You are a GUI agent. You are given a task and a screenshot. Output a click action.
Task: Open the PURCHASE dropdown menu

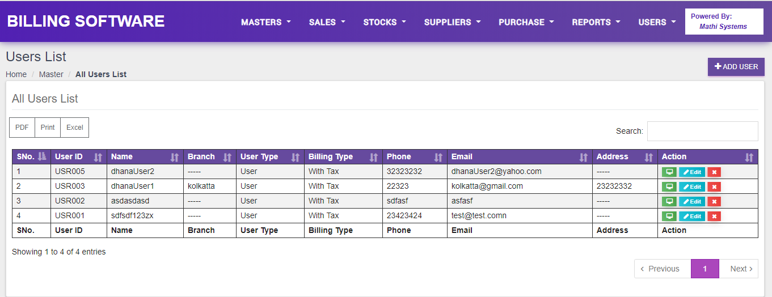pyautogui.click(x=526, y=22)
